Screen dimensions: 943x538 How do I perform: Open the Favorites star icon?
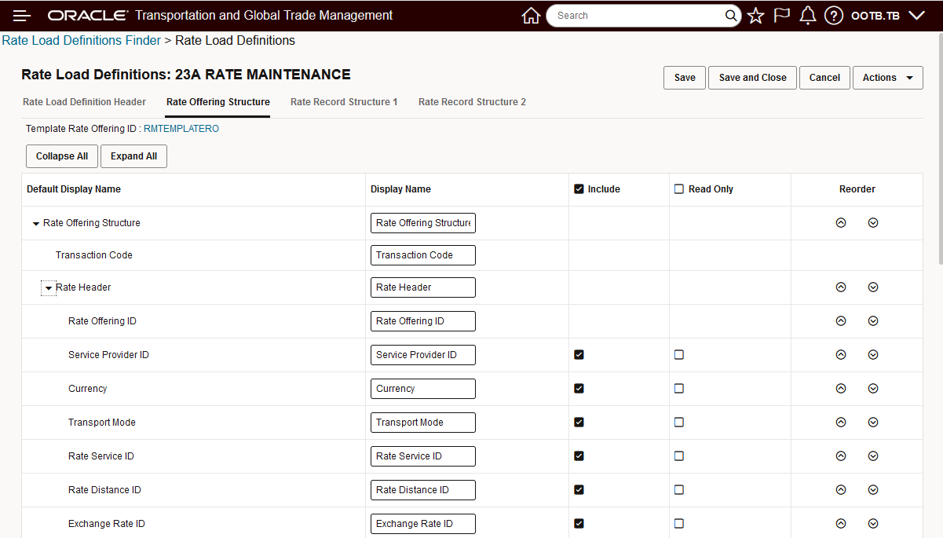755,16
